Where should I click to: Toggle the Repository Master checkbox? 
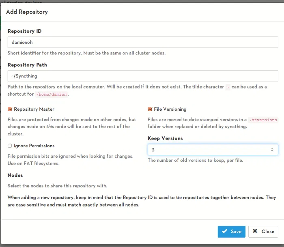(10, 109)
